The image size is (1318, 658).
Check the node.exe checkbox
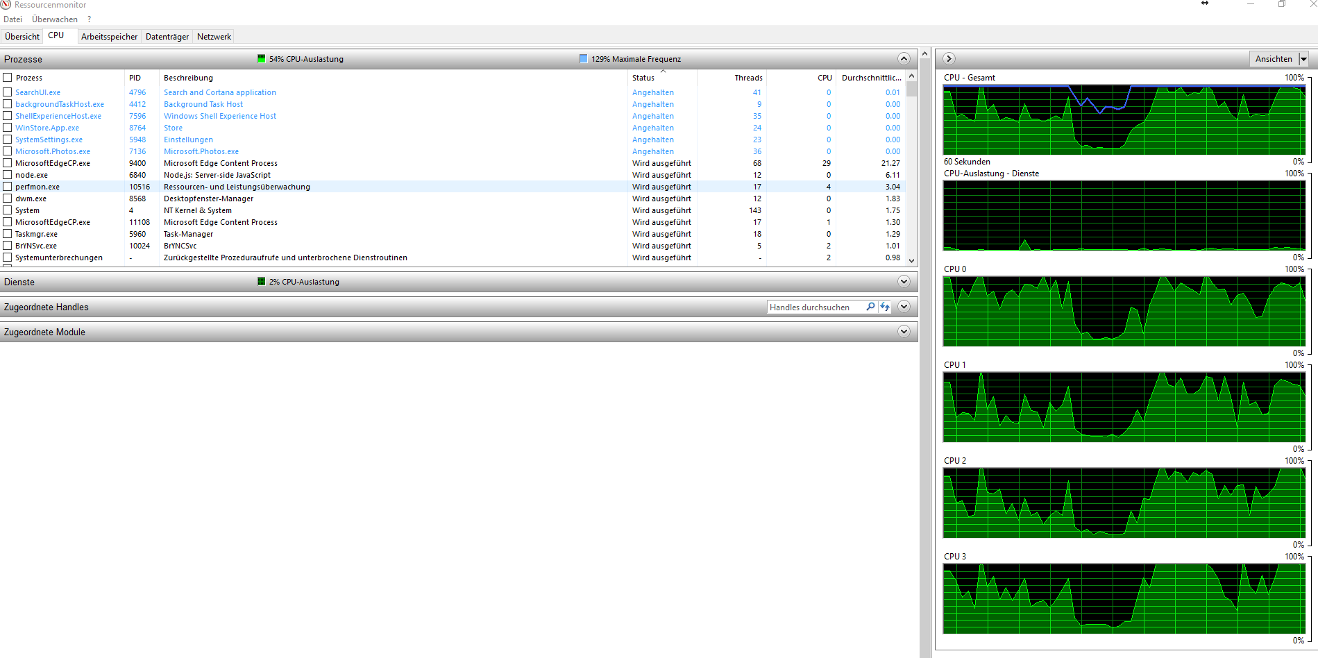click(8, 175)
